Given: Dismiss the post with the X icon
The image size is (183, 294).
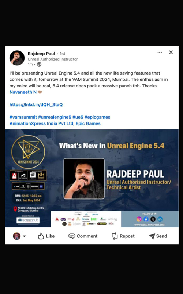Looking at the screenshot, I should click(x=171, y=52).
